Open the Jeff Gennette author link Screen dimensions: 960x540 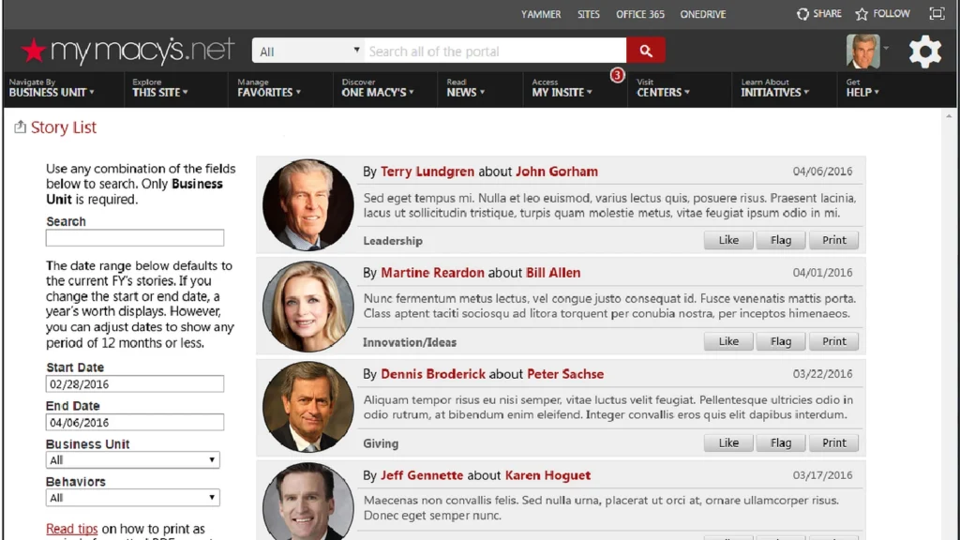pos(422,475)
